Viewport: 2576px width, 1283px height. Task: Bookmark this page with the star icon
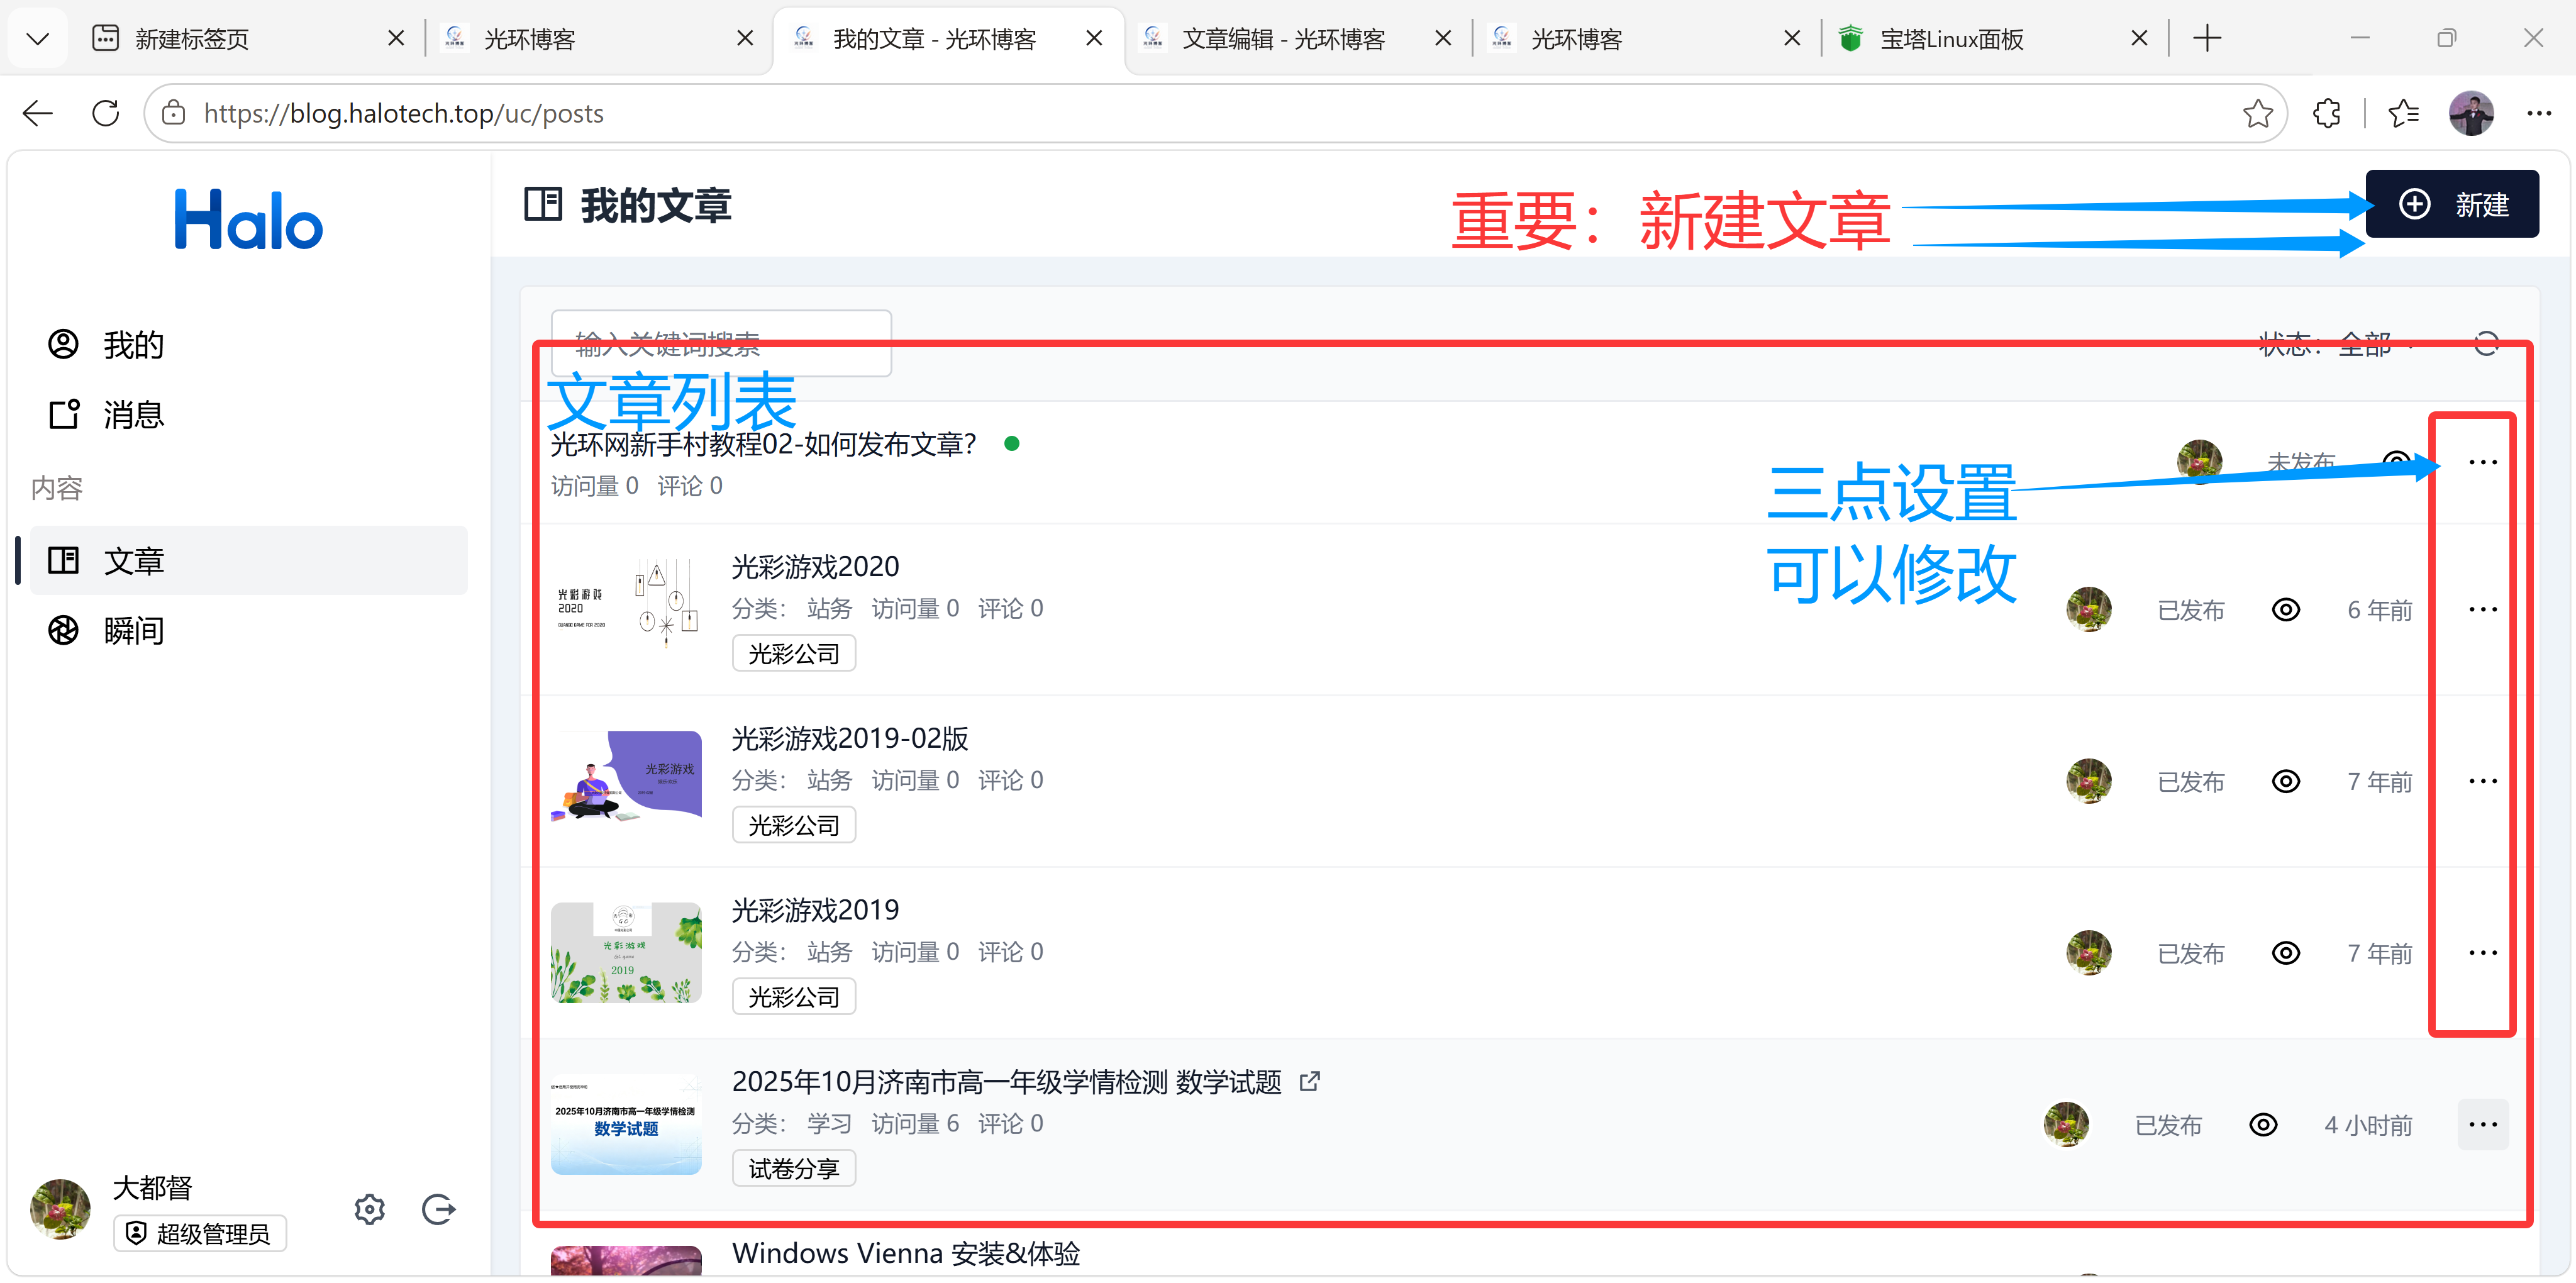2257,113
